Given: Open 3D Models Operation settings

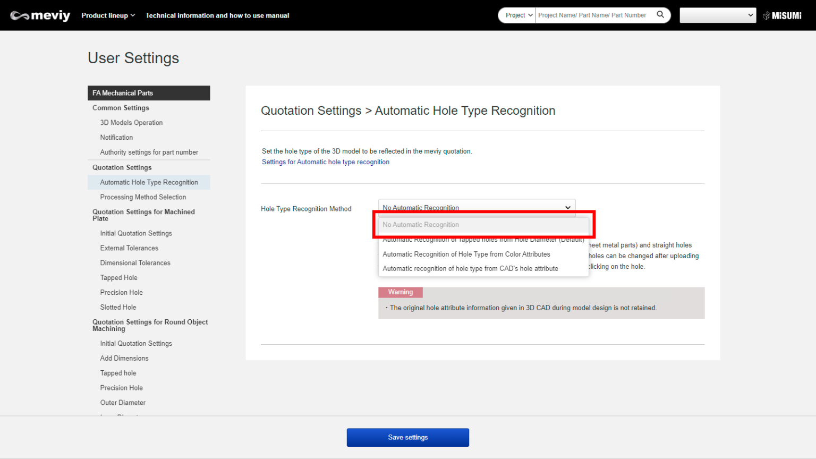Looking at the screenshot, I should point(131,122).
